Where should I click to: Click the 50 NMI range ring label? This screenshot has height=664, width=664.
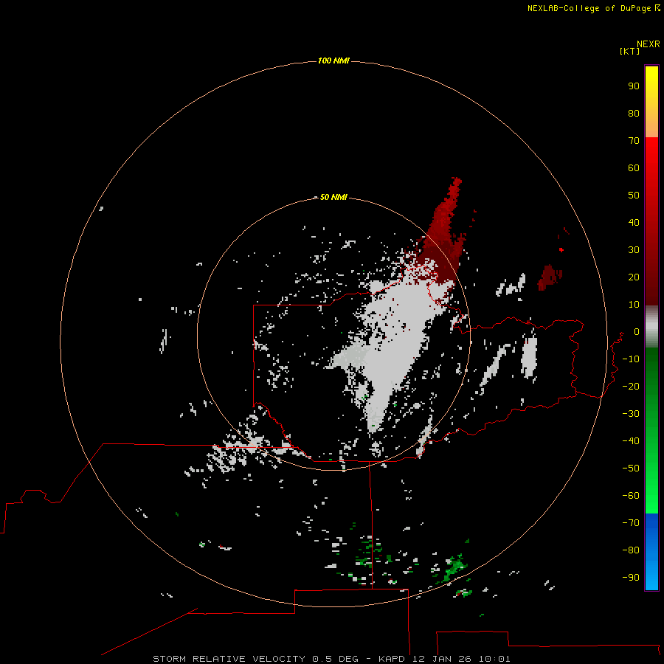(x=333, y=197)
